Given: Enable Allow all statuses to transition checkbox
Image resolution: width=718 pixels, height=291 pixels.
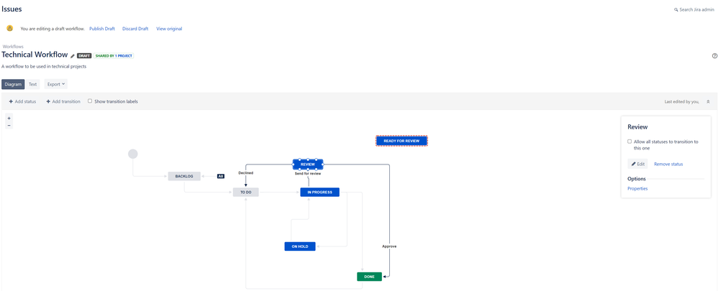Looking at the screenshot, I should click(x=630, y=142).
